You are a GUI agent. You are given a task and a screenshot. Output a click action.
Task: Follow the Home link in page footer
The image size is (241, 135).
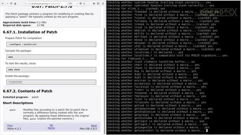pos(51,128)
